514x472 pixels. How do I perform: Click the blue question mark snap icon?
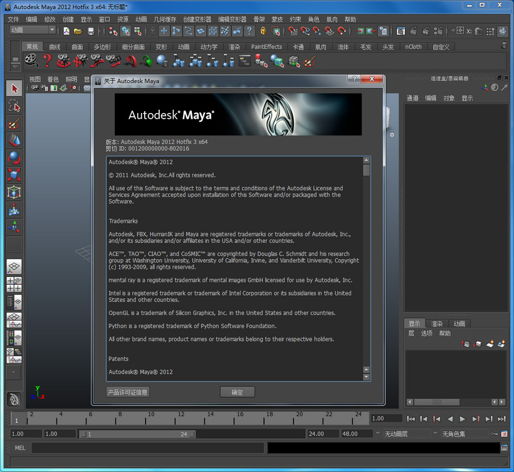[249, 31]
